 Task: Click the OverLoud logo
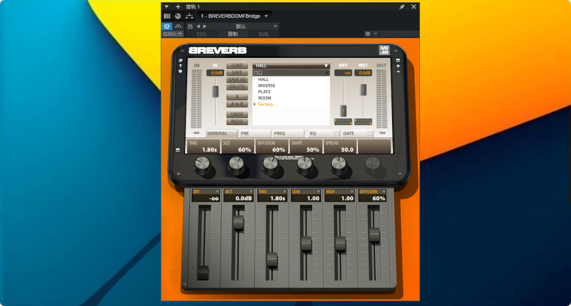(x=384, y=50)
